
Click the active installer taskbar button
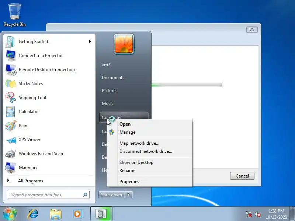[101, 214]
